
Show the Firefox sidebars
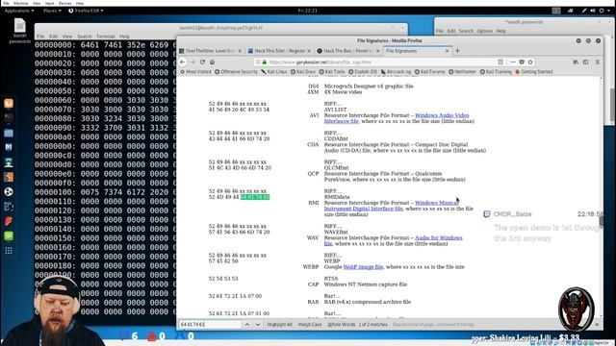point(586,62)
